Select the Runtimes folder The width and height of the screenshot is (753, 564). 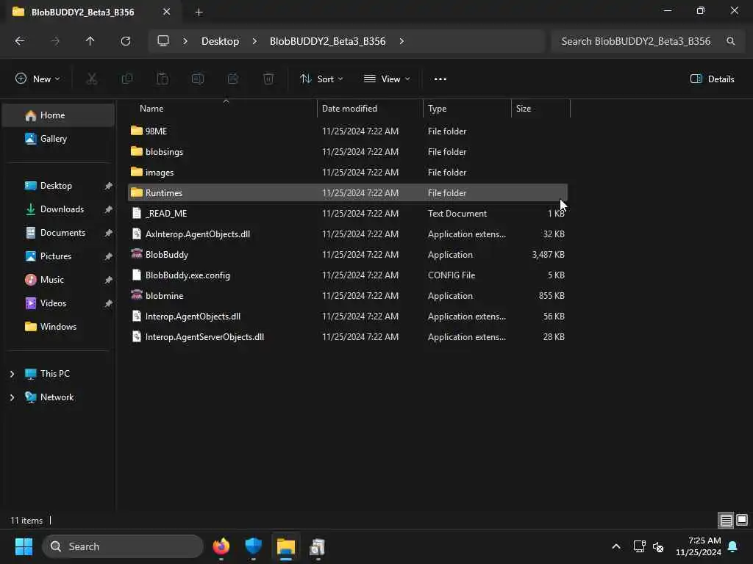(348, 193)
